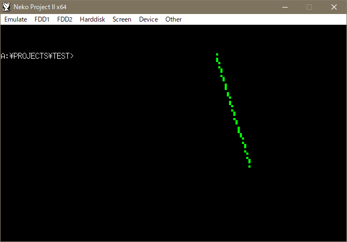This screenshot has width=347, height=242.
Task: Click the > symbol ending the prompt
Action: click(x=72, y=56)
